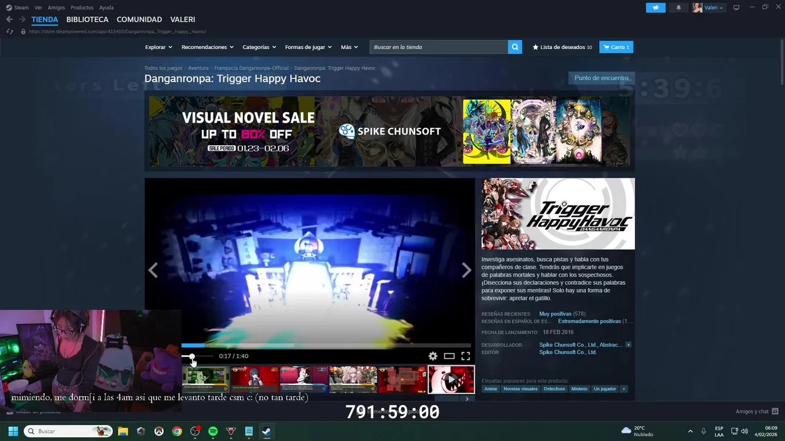Open the VALERI profile tab
Viewport: 785px width, 441px height.
183,20
